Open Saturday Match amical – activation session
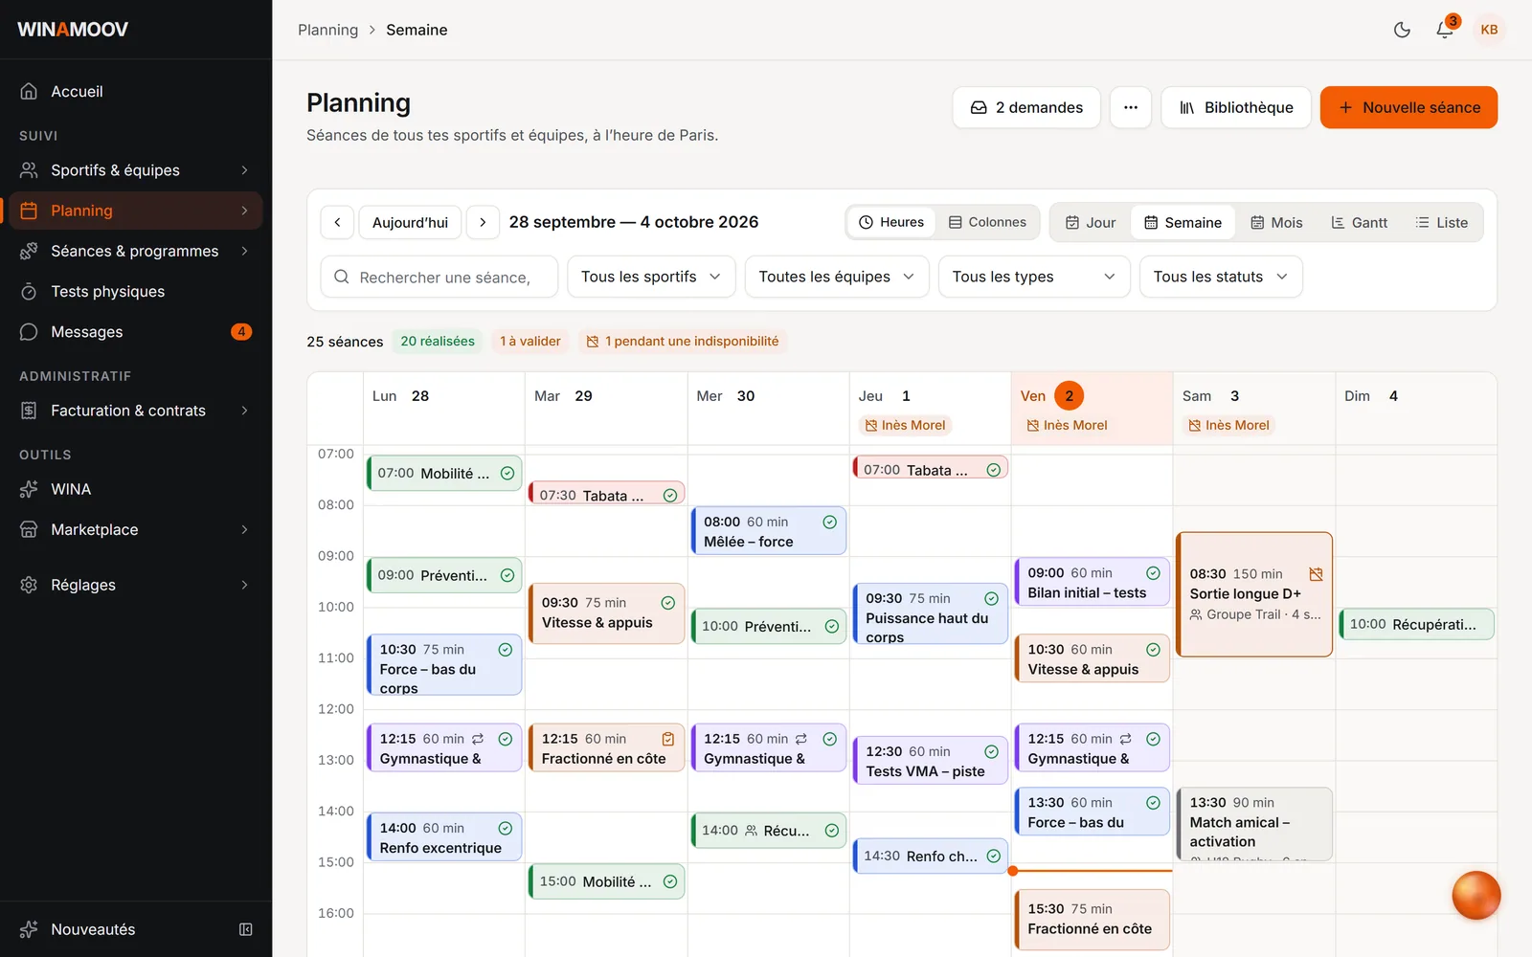The width and height of the screenshot is (1532, 957). tap(1254, 824)
